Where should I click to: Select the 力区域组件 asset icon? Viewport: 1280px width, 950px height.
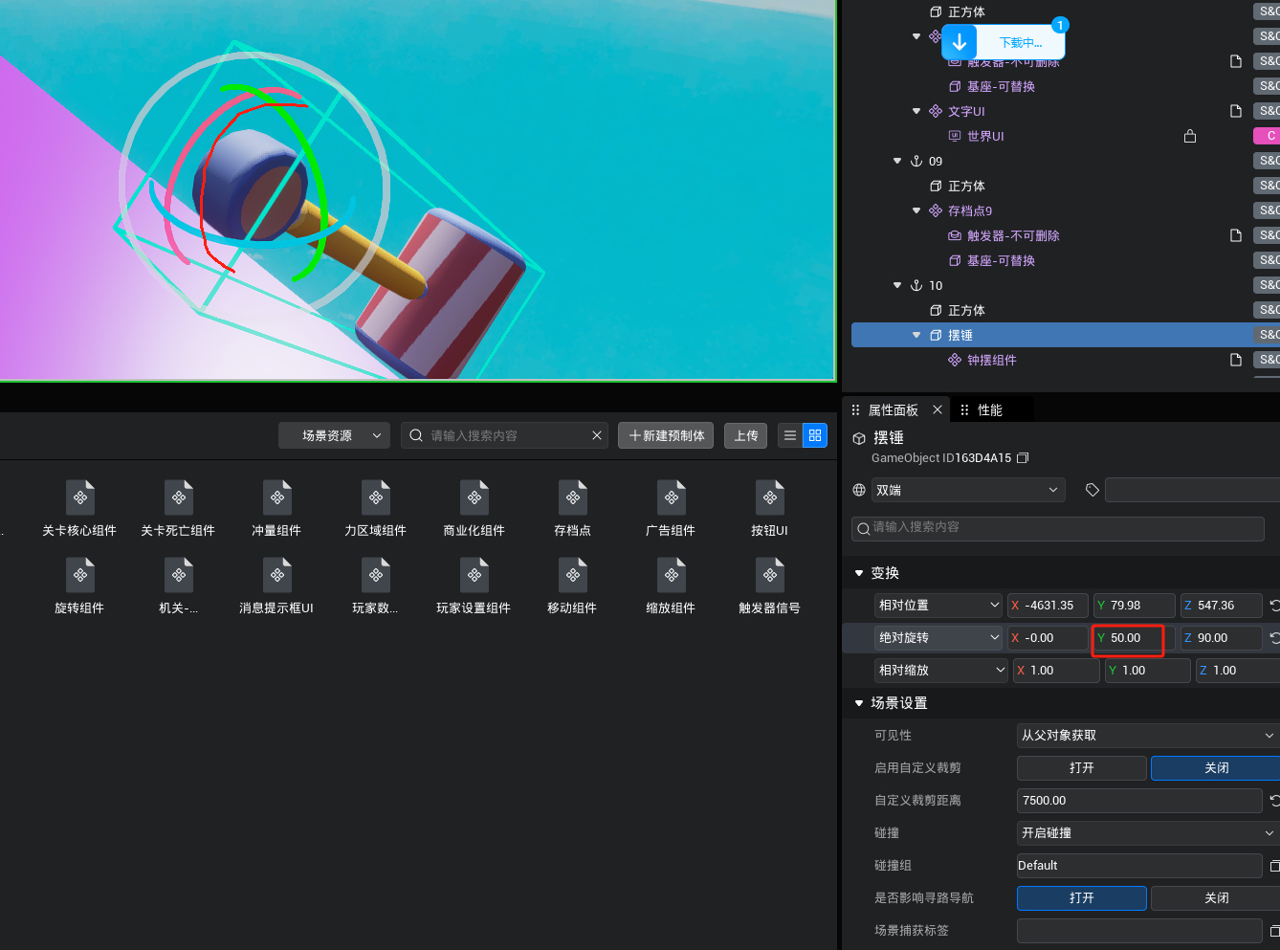[376, 497]
